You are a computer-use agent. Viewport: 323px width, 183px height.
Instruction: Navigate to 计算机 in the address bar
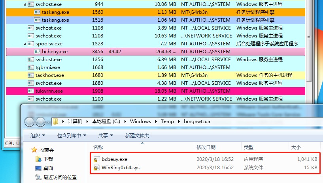(x=75, y=121)
